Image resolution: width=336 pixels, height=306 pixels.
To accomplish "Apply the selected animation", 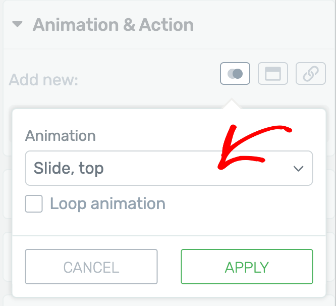I will click(247, 267).
